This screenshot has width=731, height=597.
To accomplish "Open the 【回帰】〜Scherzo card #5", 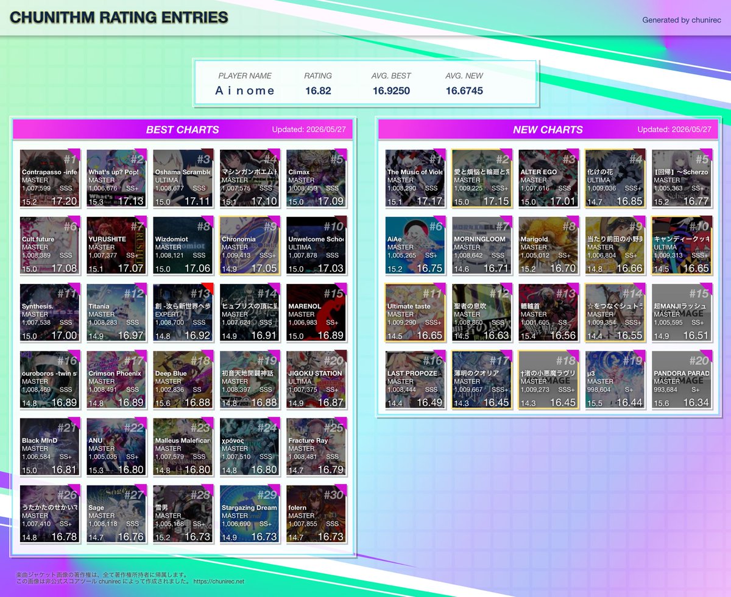I will pyautogui.click(x=682, y=178).
